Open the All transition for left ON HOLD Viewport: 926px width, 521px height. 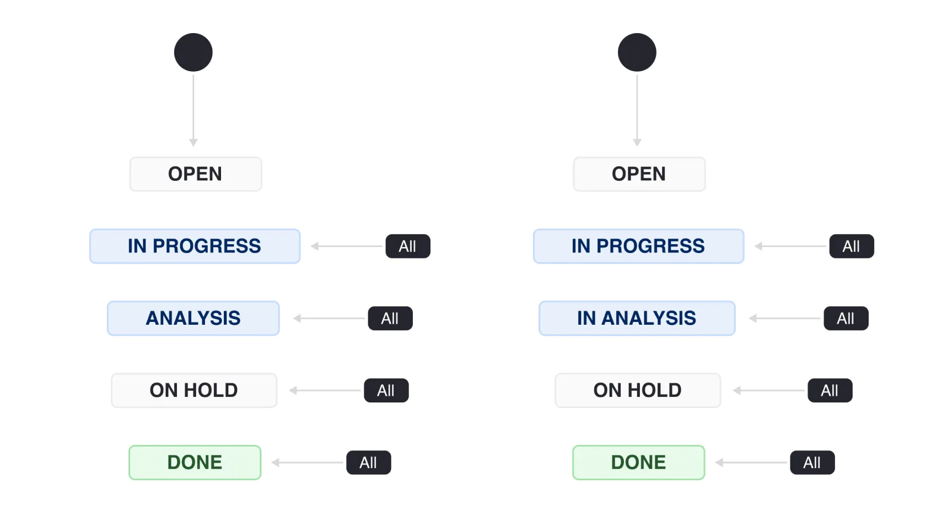tap(386, 391)
